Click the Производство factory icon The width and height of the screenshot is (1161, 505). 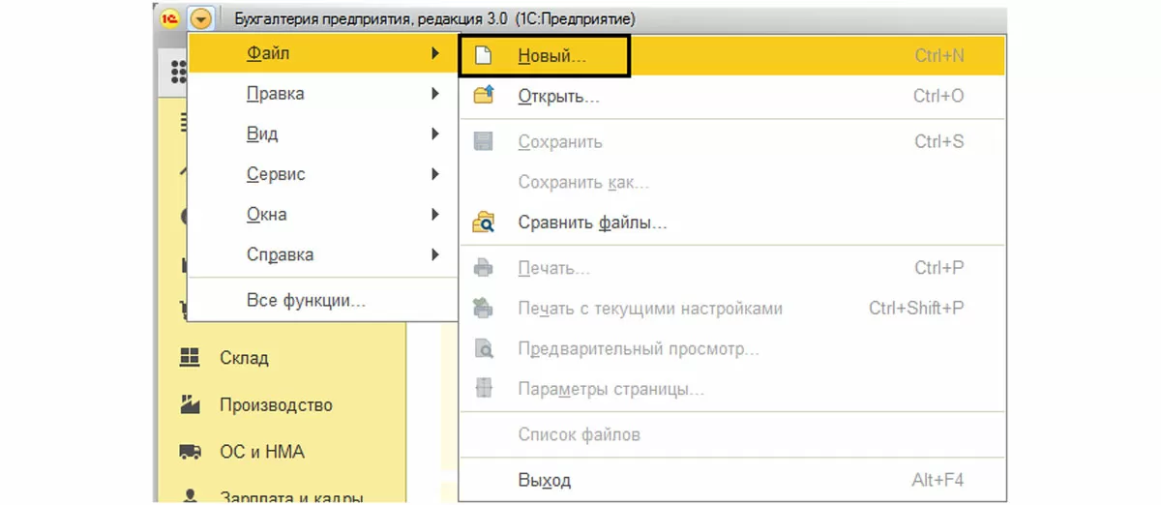190,404
